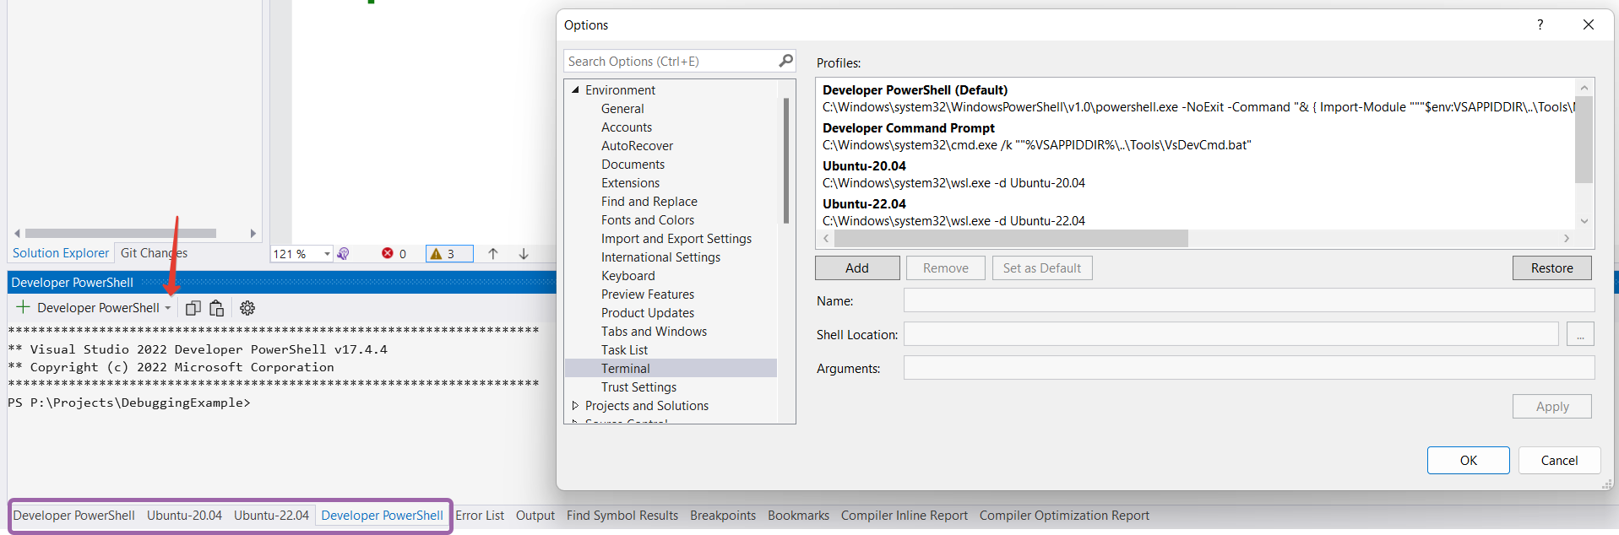1619x535 pixels.
Task: Open the 121 % zoom dropdown
Action: [327, 253]
